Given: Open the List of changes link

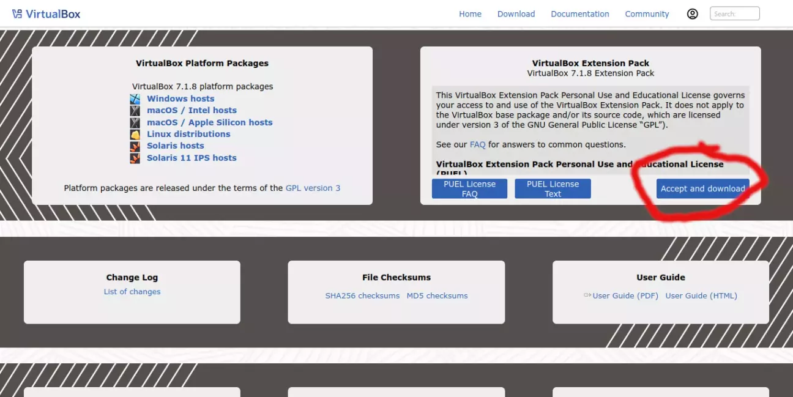Looking at the screenshot, I should coord(132,292).
